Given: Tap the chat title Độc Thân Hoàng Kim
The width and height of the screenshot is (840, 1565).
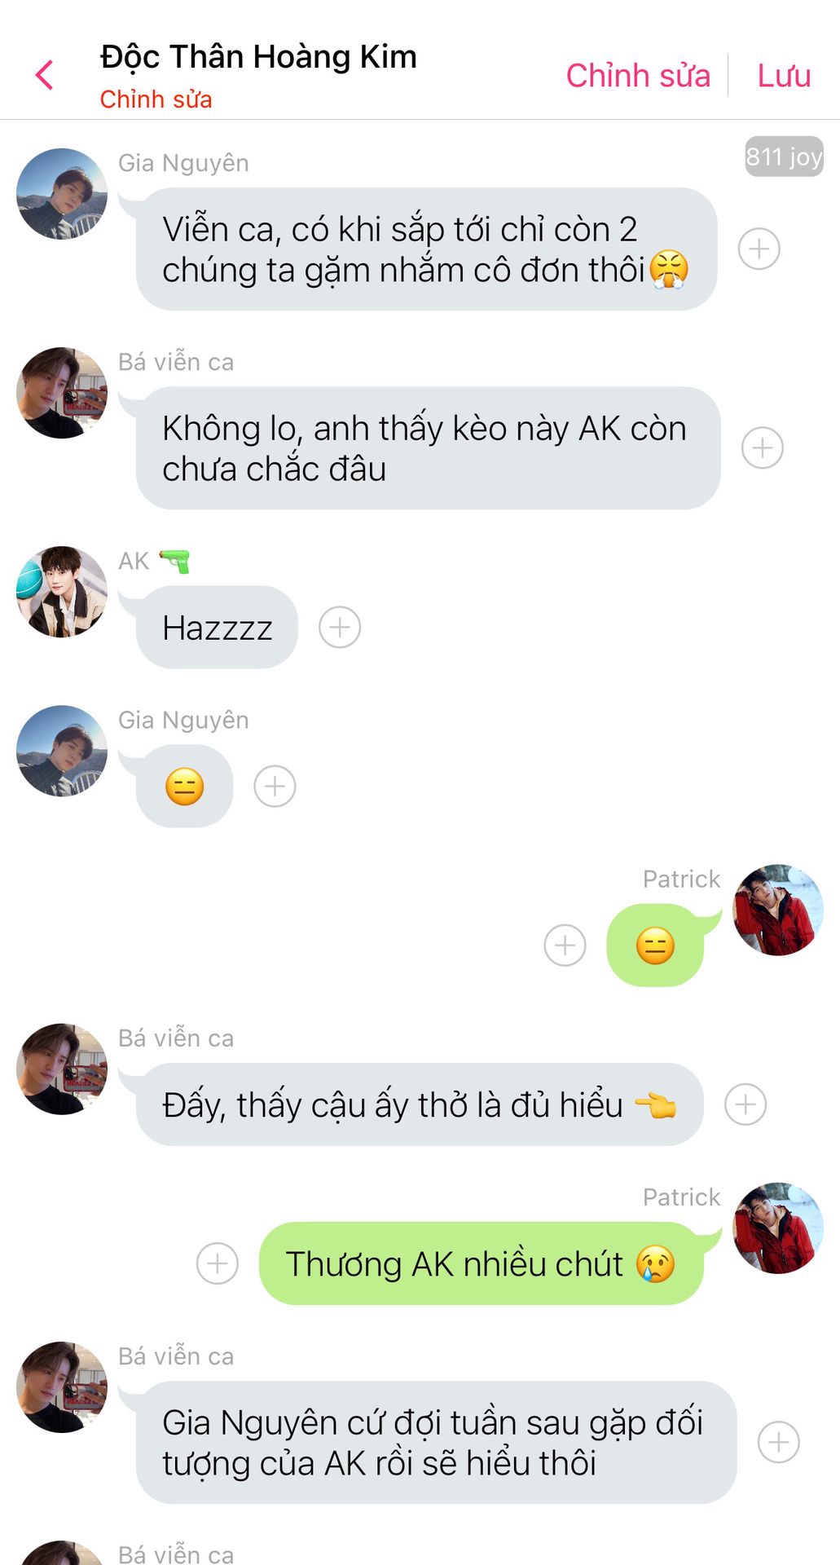Looking at the screenshot, I should 258,57.
